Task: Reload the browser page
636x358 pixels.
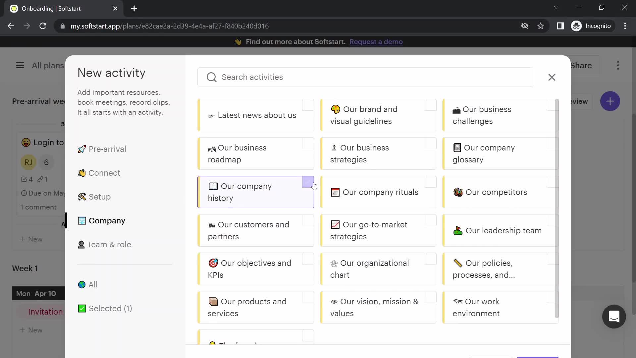Action: tap(43, 26)
